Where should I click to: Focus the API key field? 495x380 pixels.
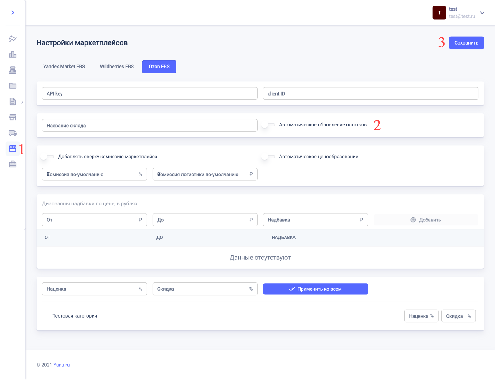point(150,93)
